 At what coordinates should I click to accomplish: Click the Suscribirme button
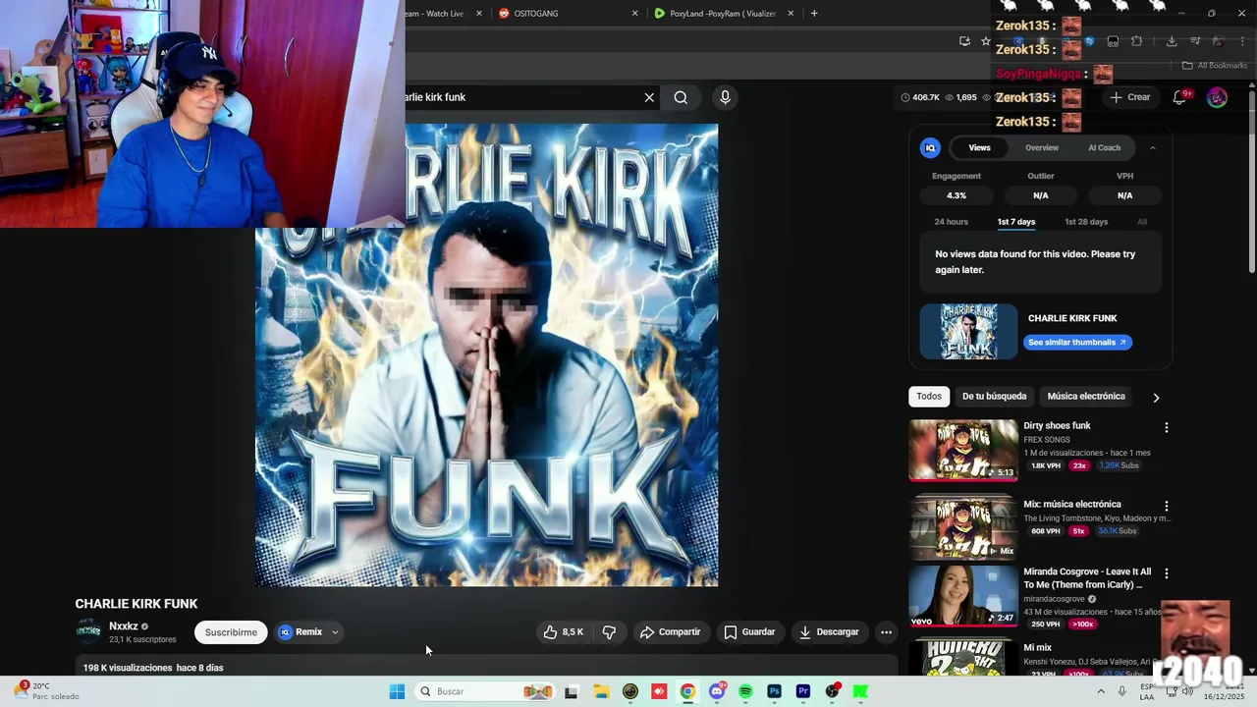(x=231, y=632)
